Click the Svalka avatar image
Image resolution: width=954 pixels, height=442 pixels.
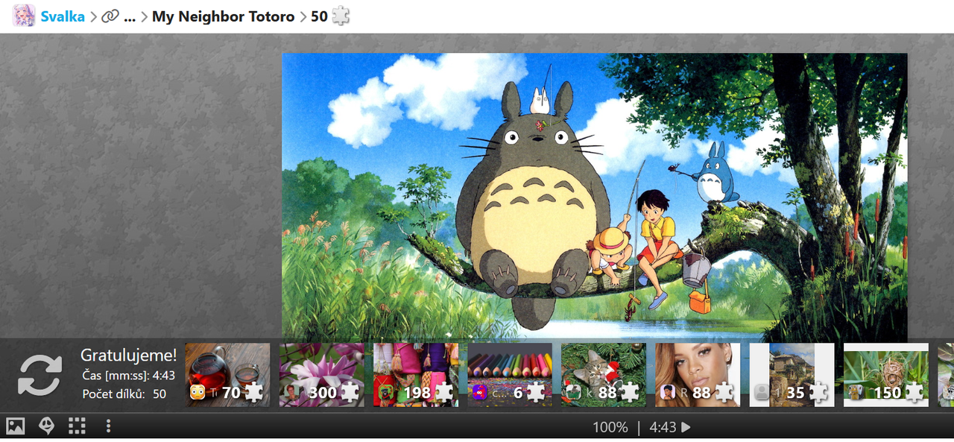(24, 16)
